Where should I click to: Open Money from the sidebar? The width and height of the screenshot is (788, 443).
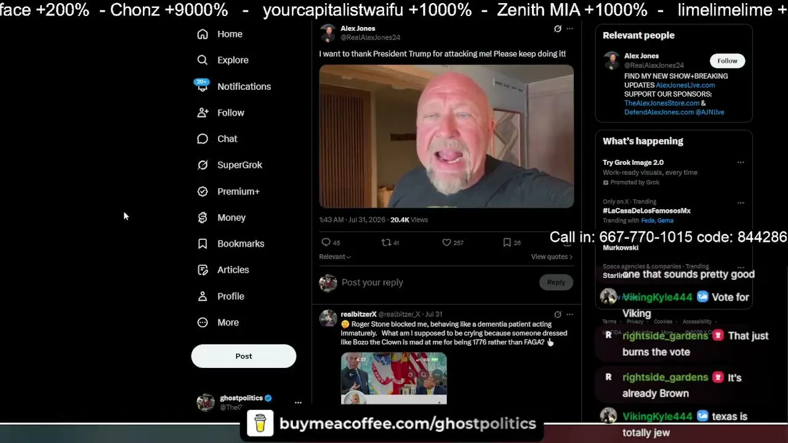(221, 218)
